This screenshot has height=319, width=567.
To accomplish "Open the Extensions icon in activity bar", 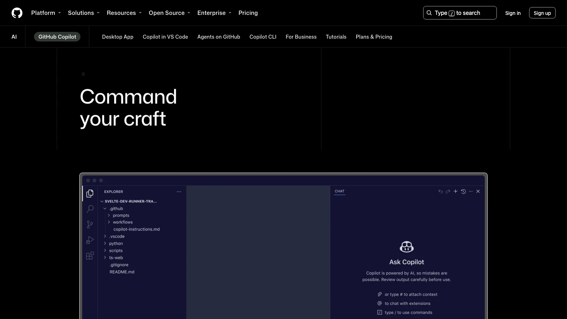I will (90, 256).
